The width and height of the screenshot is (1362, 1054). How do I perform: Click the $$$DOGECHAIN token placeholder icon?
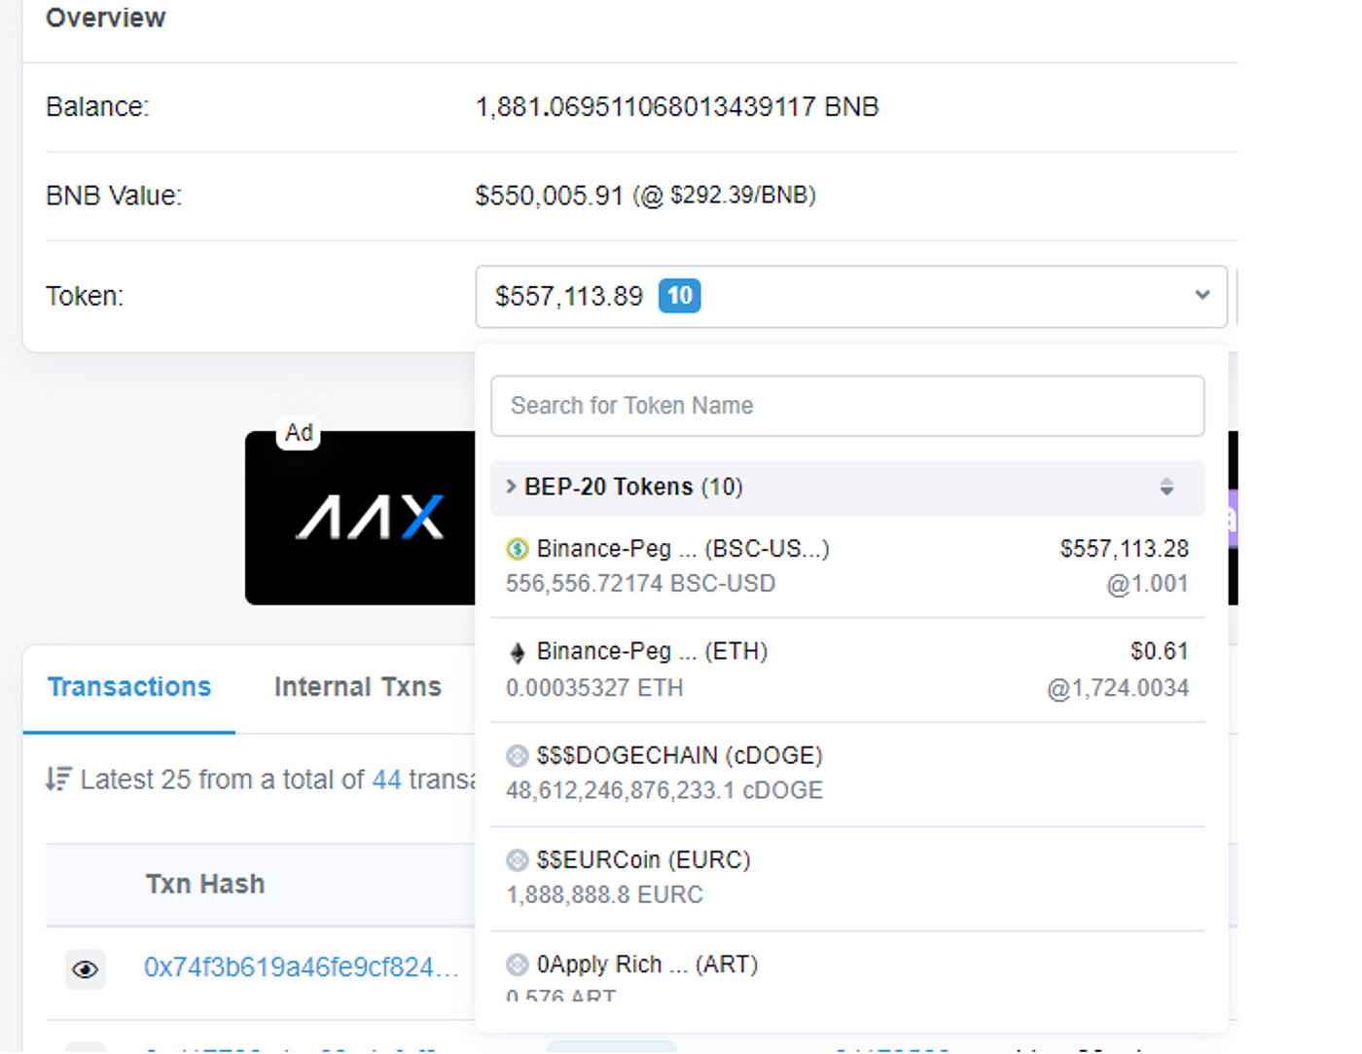point(518,756)
